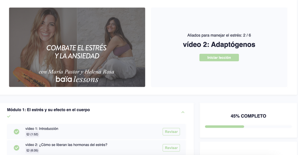This screenshot has width=298, height=155.
Task: Collapse Módulo 1 with the chevron arrow
Action: pyautogui.click(x=183, y=112)
